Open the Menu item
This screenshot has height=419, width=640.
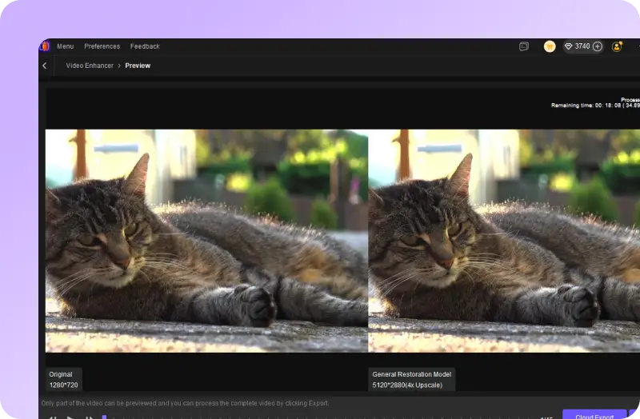pyautogui.click(x=66, y=46)
